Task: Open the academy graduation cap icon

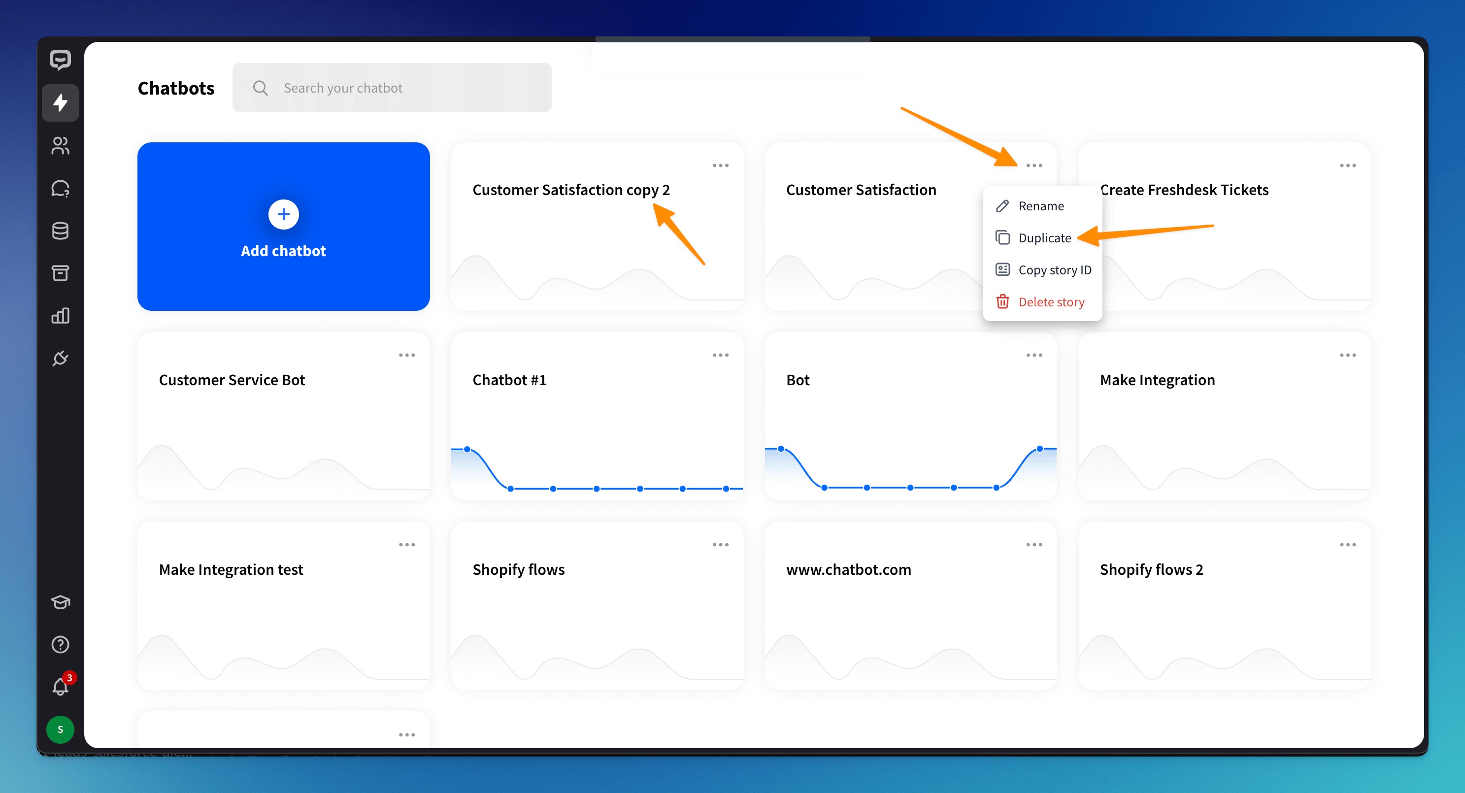Action: pyautogui.click(x=60, y=601)
